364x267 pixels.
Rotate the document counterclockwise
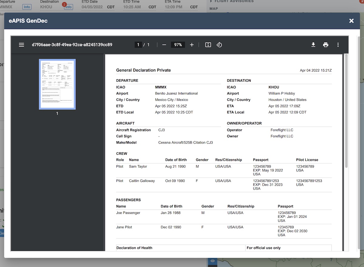pos(219,45)
